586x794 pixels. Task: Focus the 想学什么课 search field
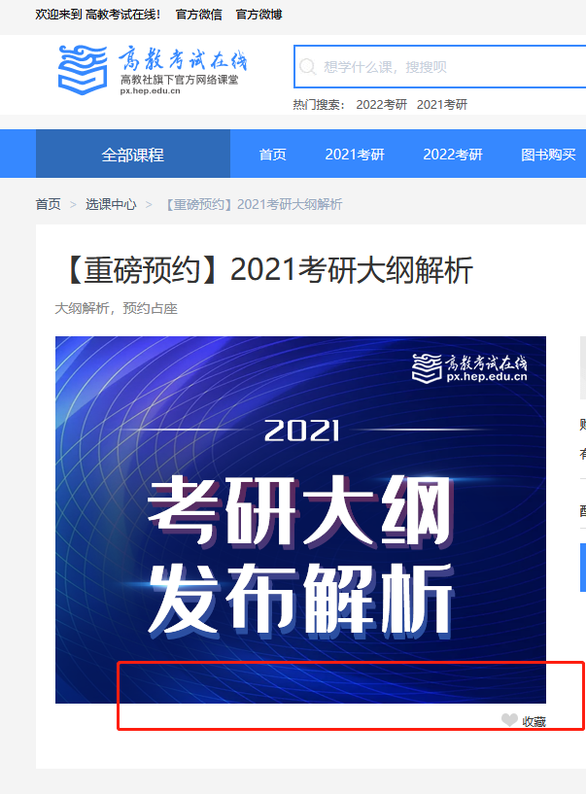click(x=439, y=66)
